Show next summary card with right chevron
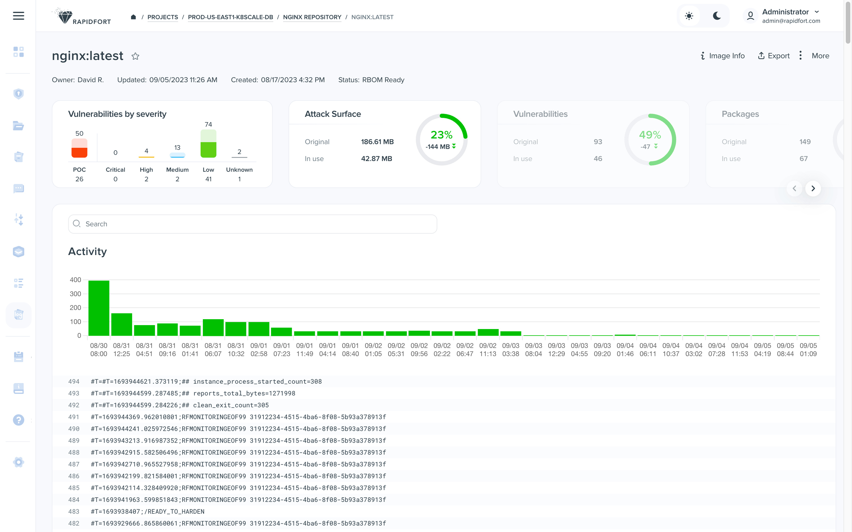852x532 pixels. [813, 189]
